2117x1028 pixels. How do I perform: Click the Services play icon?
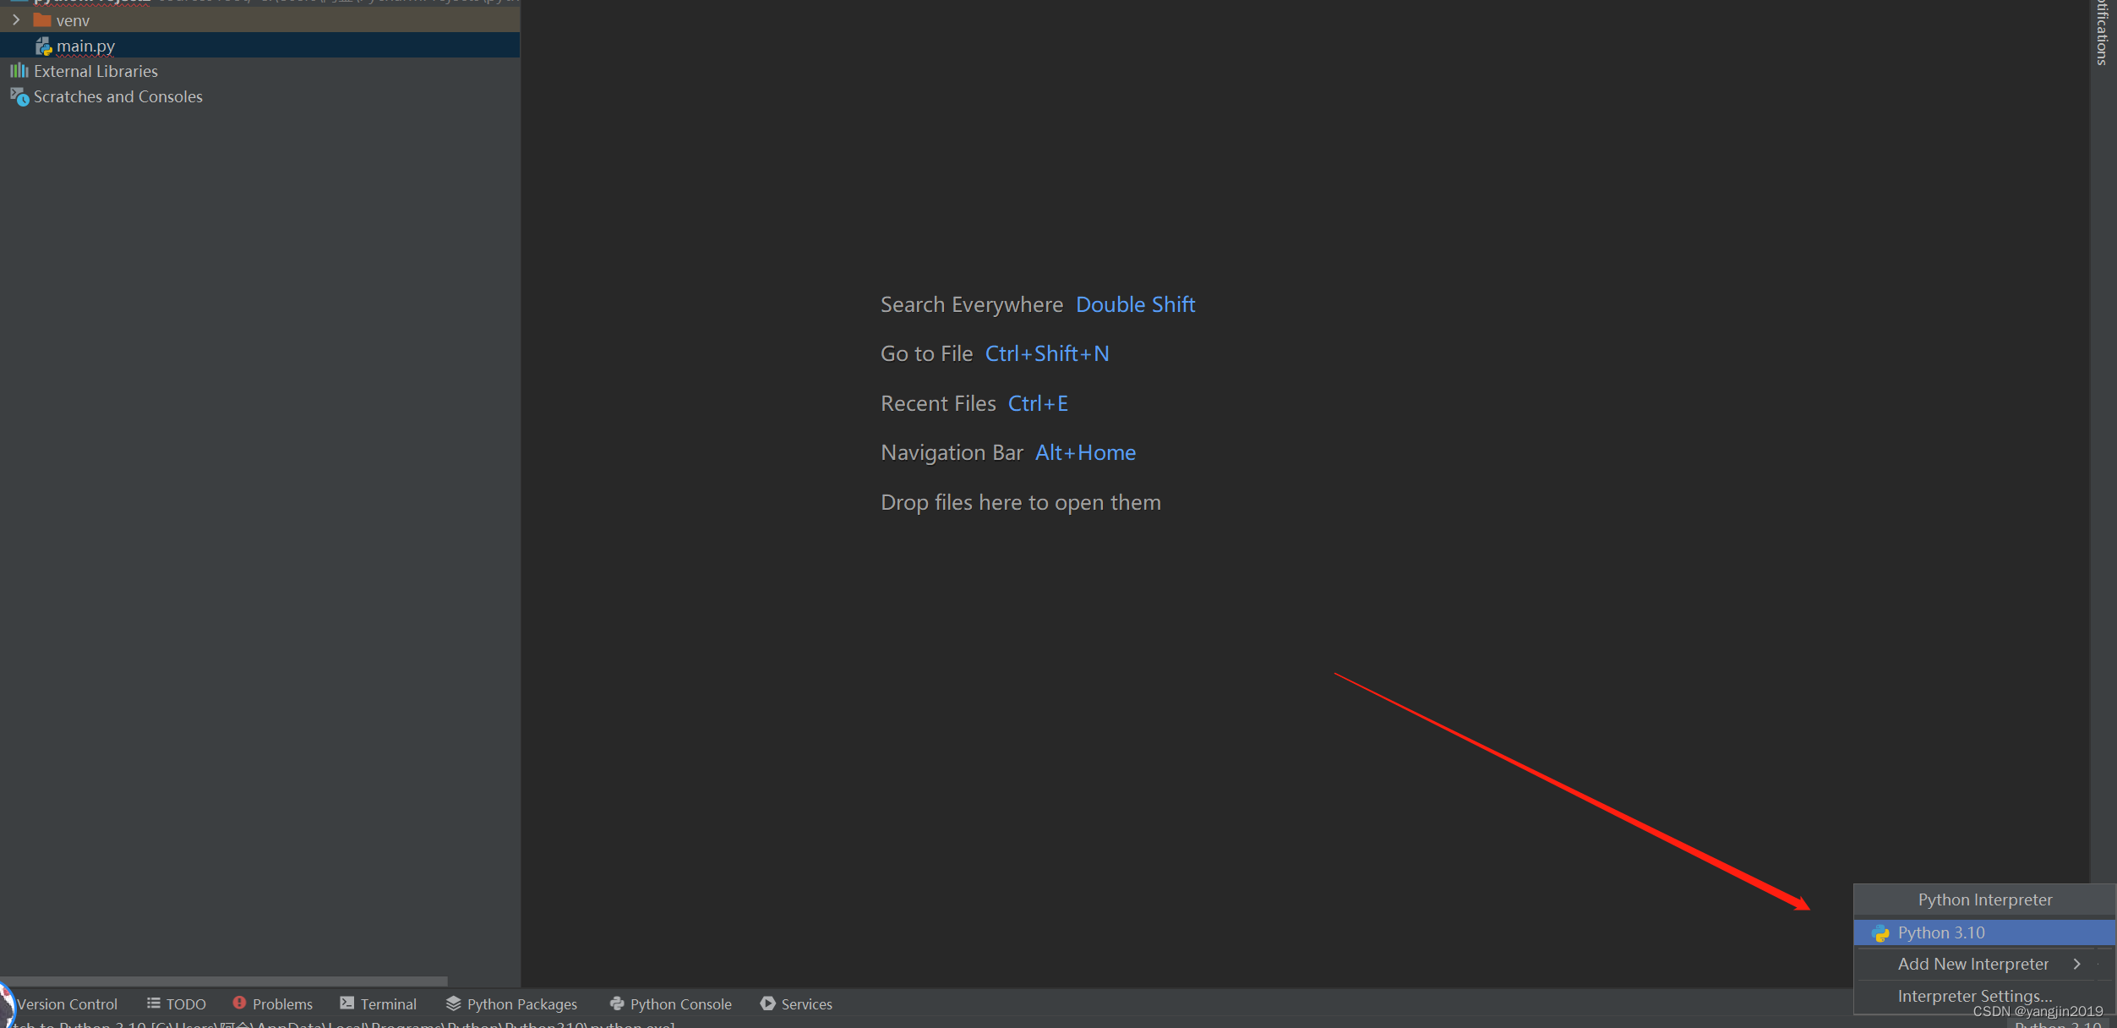tap(767, 1003)
